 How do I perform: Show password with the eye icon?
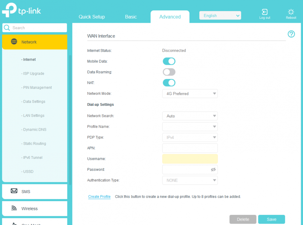pyautogui.click(x=213, y=170)
